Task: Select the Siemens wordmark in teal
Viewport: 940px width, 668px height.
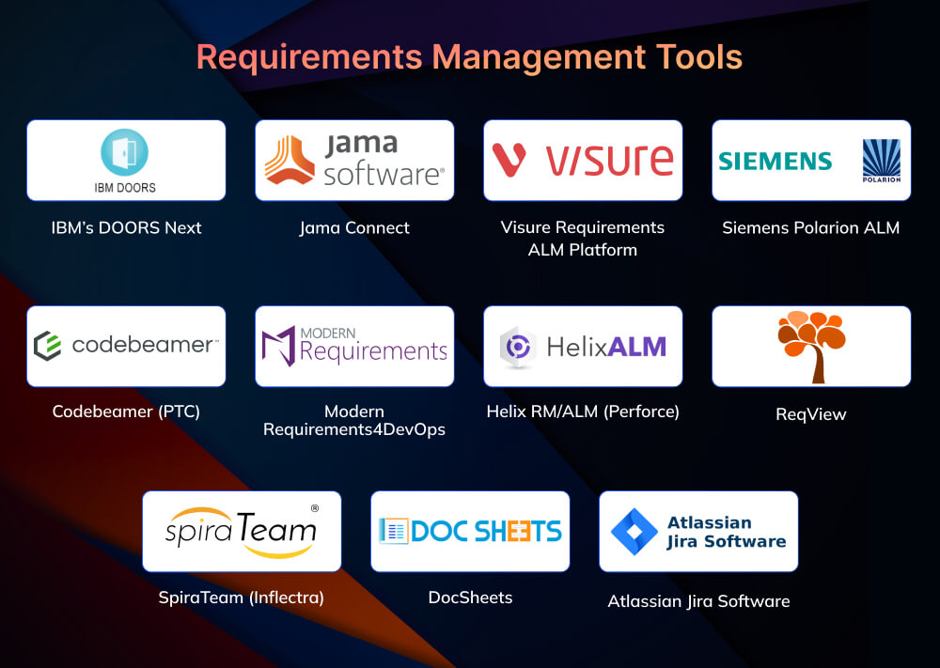Action: pos(775,161)
